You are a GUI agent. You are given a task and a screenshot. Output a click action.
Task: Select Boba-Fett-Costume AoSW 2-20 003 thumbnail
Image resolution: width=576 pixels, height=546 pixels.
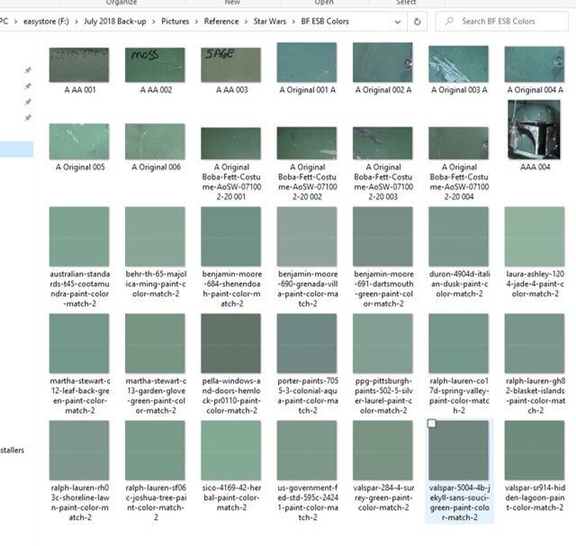[x=382, y=143]
